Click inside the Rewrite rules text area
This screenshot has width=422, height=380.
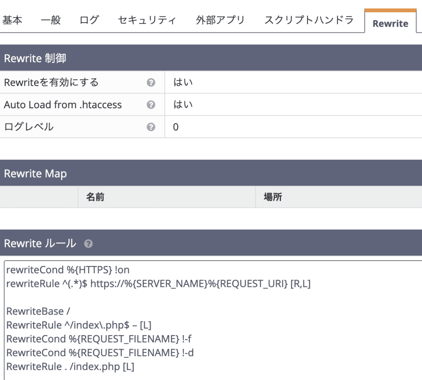tap(213, 320)
